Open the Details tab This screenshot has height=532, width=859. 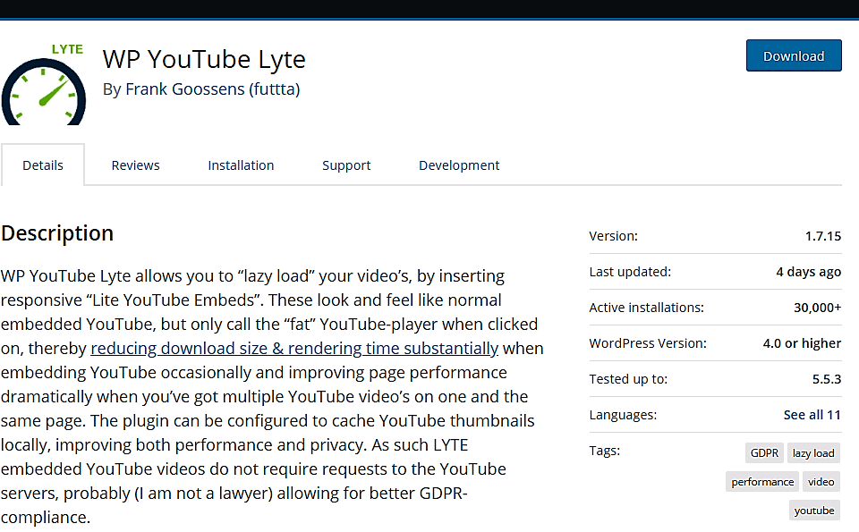tap(43, 165)
